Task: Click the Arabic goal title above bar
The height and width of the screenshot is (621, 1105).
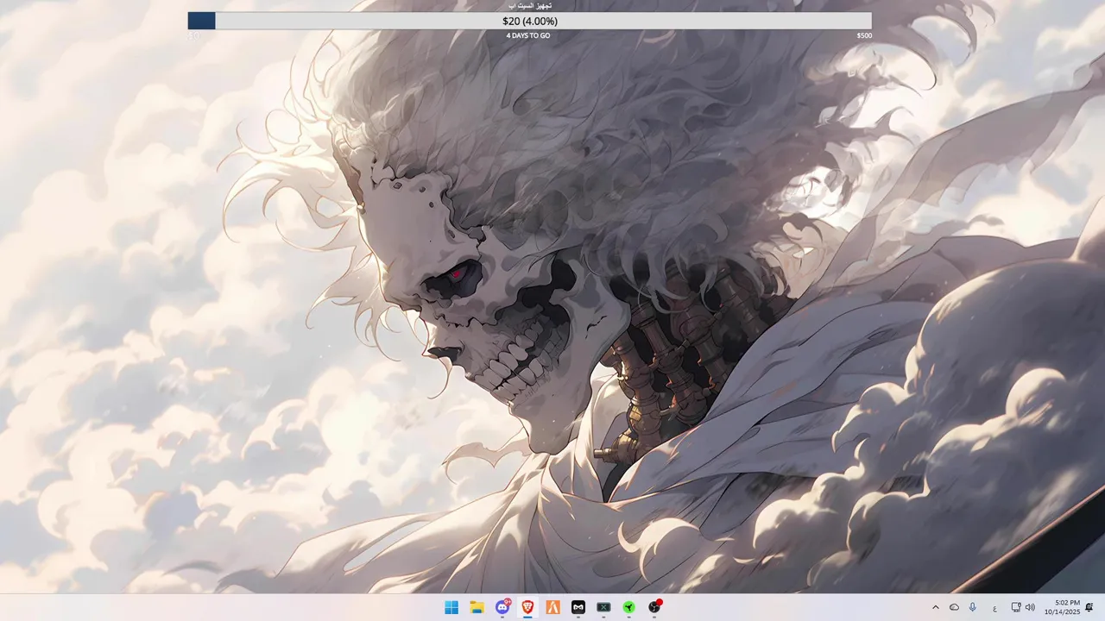Action: [530, 6]
